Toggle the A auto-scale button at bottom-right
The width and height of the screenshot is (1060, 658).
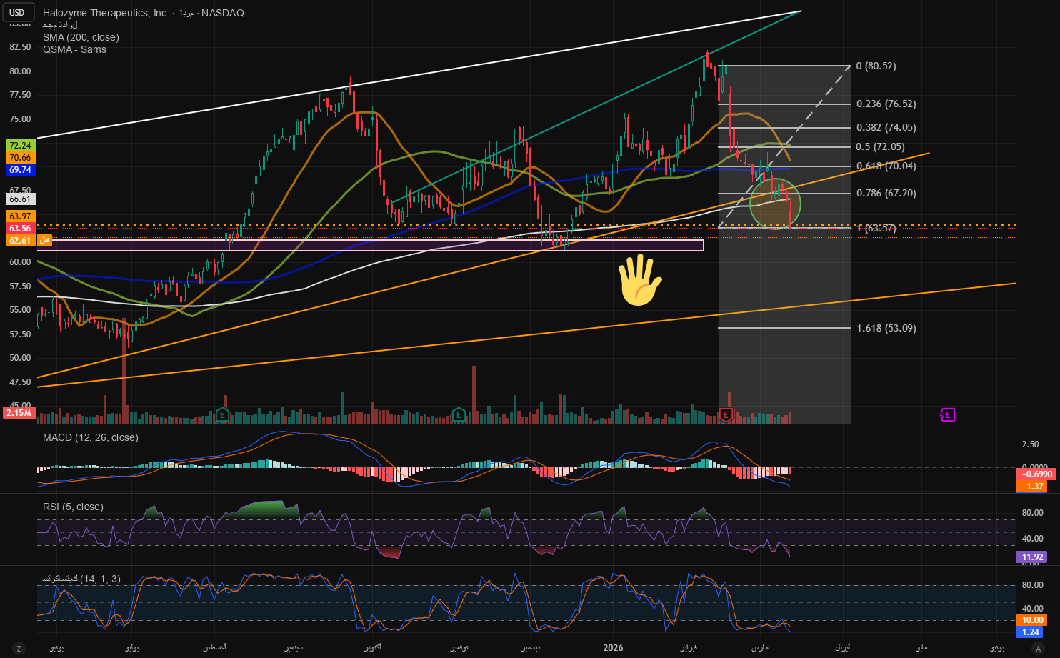click(1038, 648)
